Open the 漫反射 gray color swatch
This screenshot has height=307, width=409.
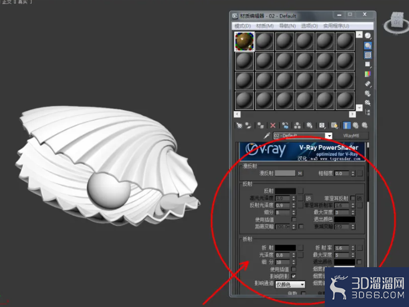click(285, 173)
